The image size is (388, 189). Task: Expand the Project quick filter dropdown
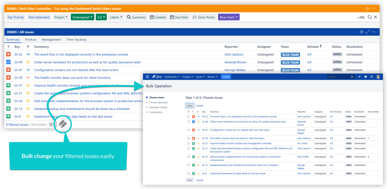point(60,17)
